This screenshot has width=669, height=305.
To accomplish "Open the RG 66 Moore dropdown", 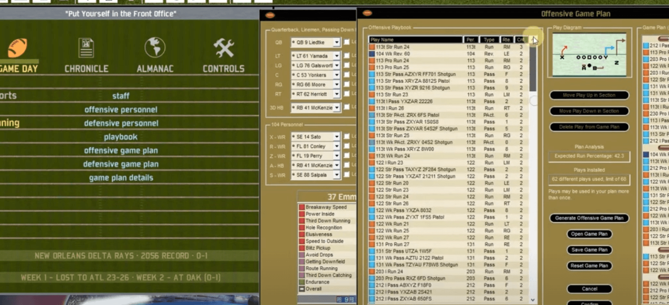I will click(336, 85).
